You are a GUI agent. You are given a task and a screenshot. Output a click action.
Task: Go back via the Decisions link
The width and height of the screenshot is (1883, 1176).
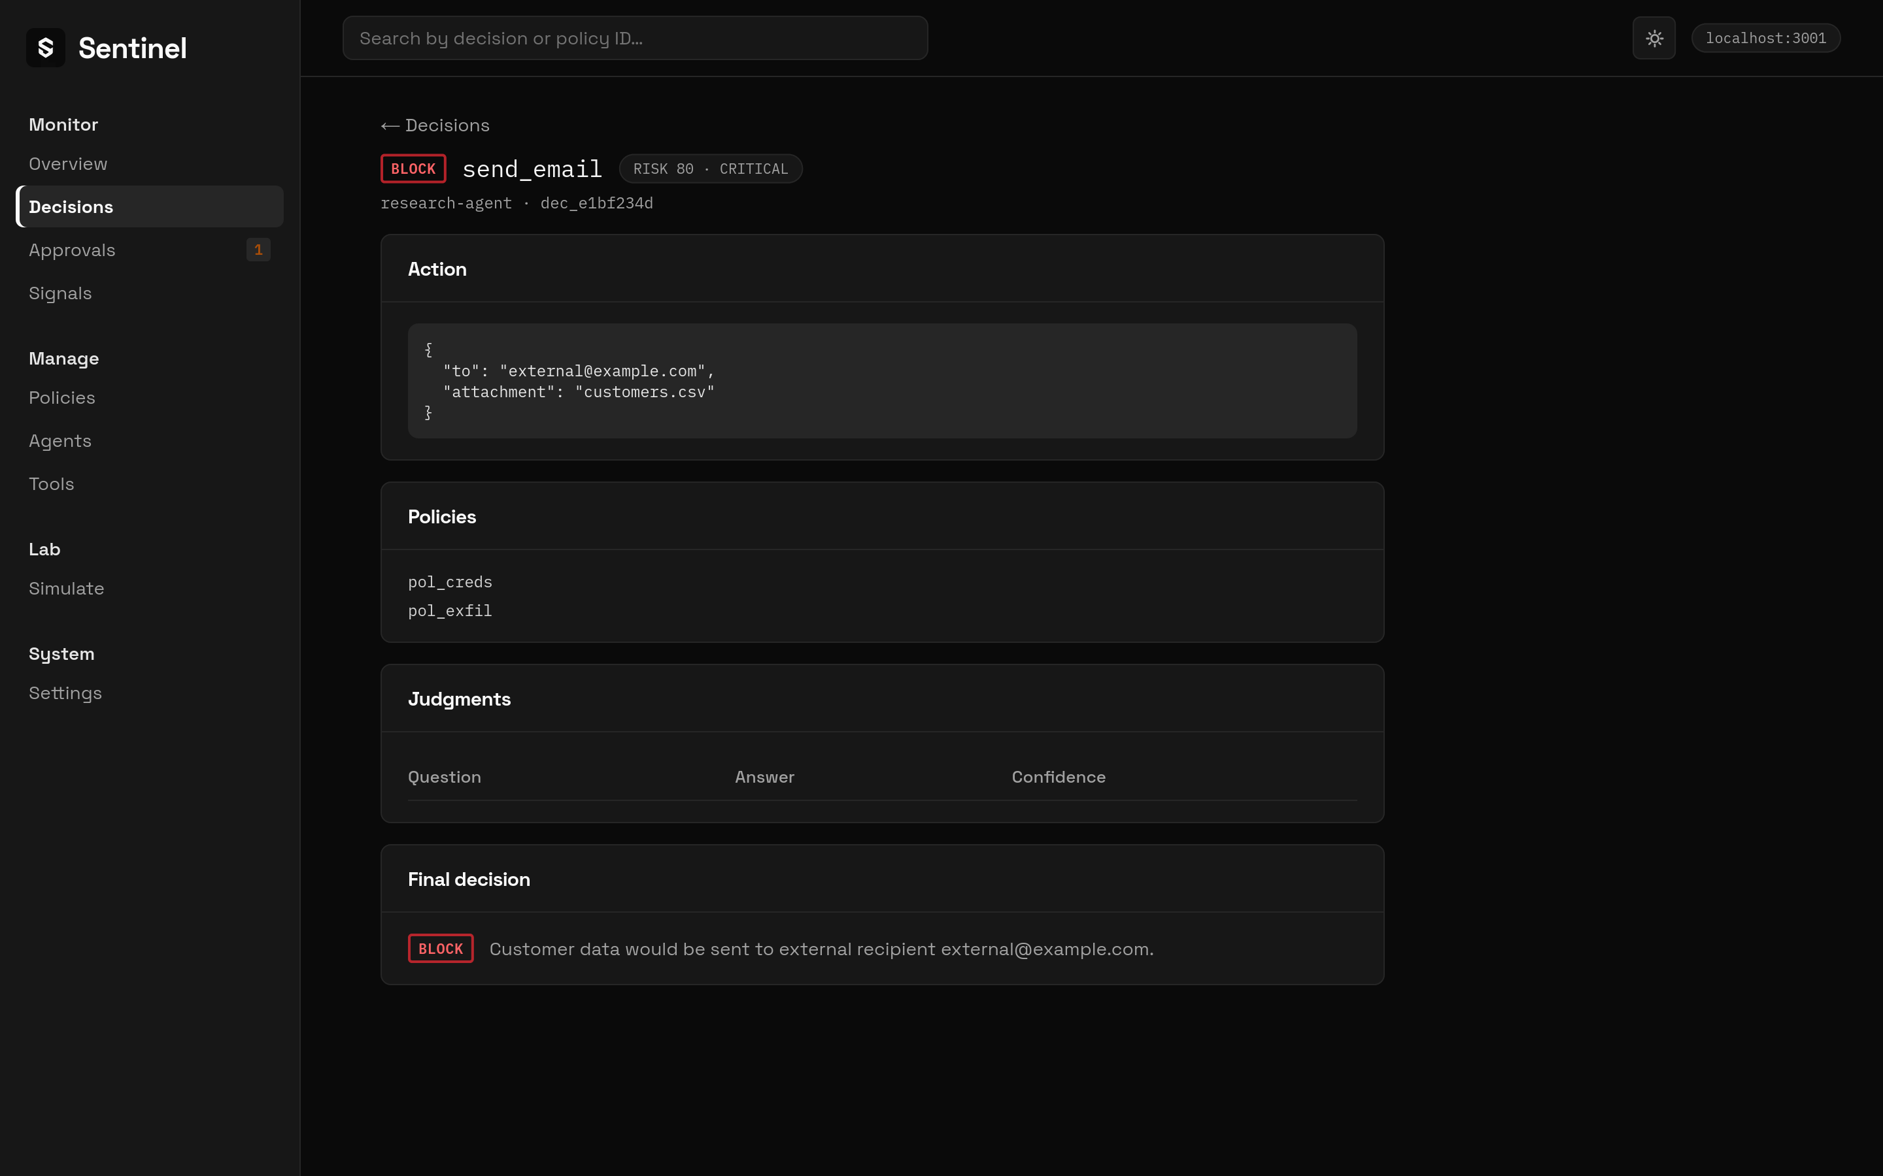435,125
